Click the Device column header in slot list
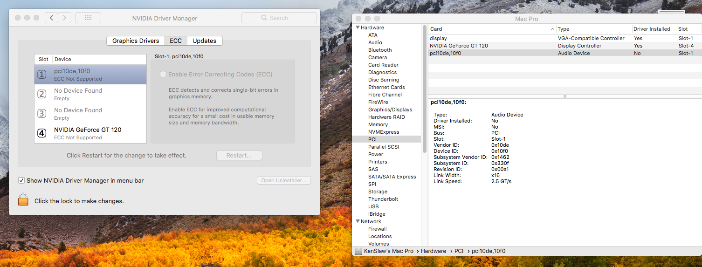 [x=99, y=59]
